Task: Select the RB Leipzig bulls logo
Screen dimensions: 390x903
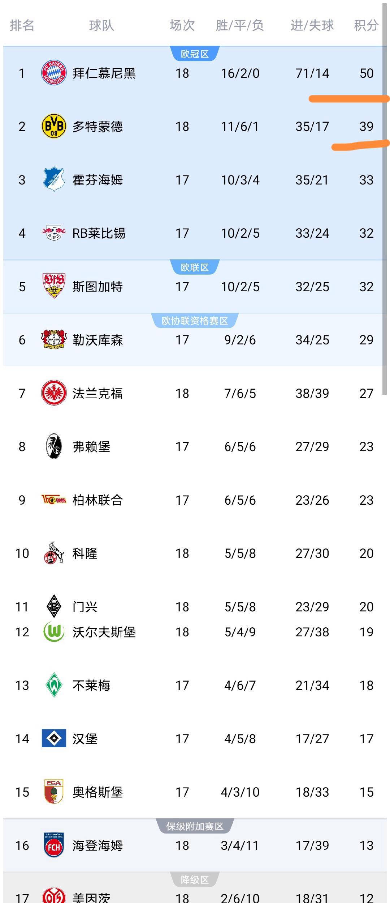Action: pyautogui.click(x=54, y=233)
